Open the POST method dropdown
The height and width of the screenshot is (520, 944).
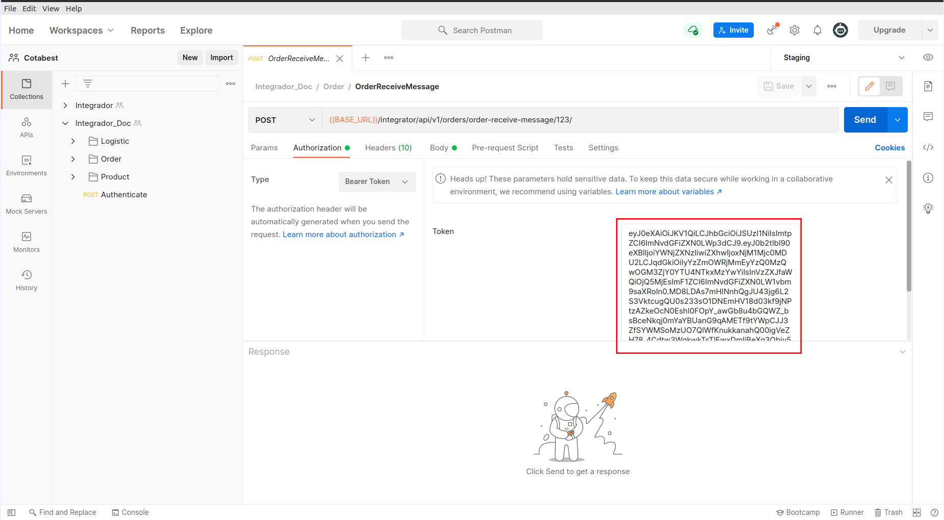(285, 120)
